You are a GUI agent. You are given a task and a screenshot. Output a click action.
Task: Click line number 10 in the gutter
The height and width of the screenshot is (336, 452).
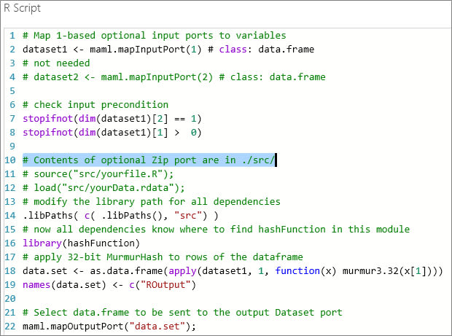point(10,160)
